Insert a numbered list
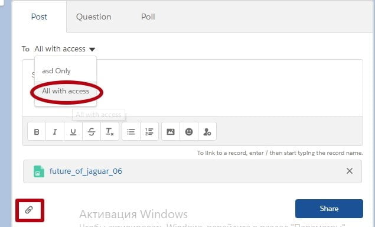The image size is (375, 227). 149,131
